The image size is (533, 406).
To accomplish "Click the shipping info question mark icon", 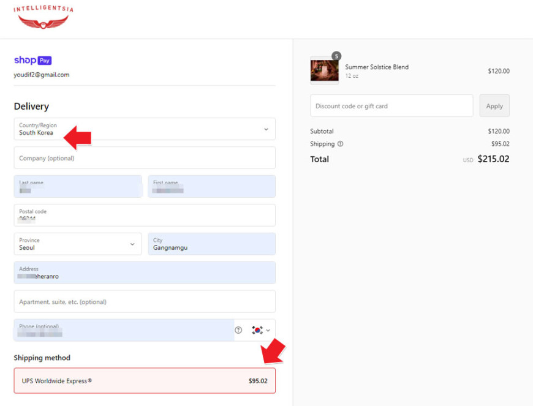I will (x=340, y=144).
